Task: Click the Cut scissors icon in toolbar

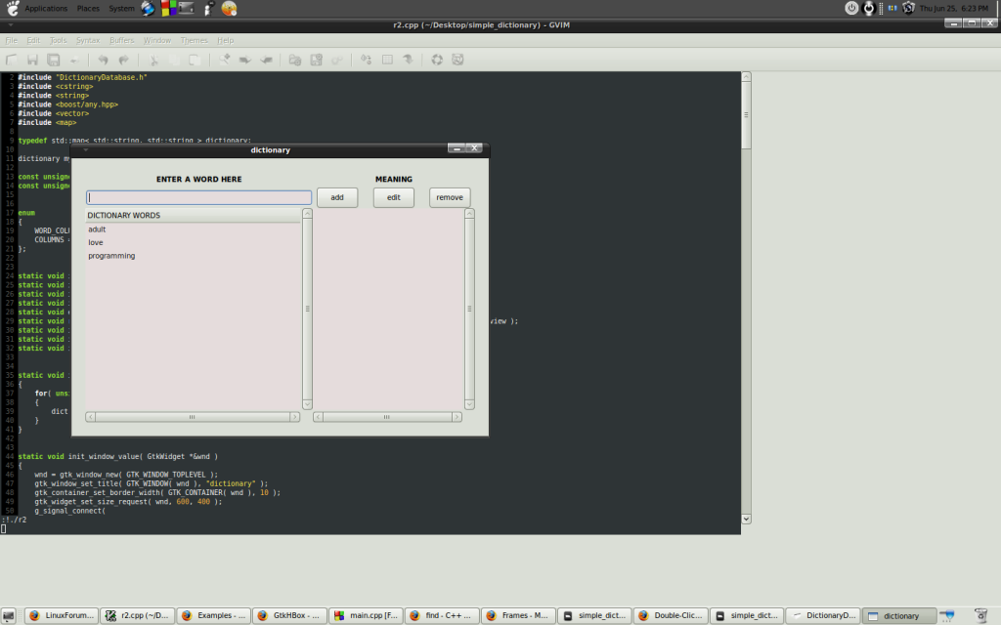Action: (154, 60)
